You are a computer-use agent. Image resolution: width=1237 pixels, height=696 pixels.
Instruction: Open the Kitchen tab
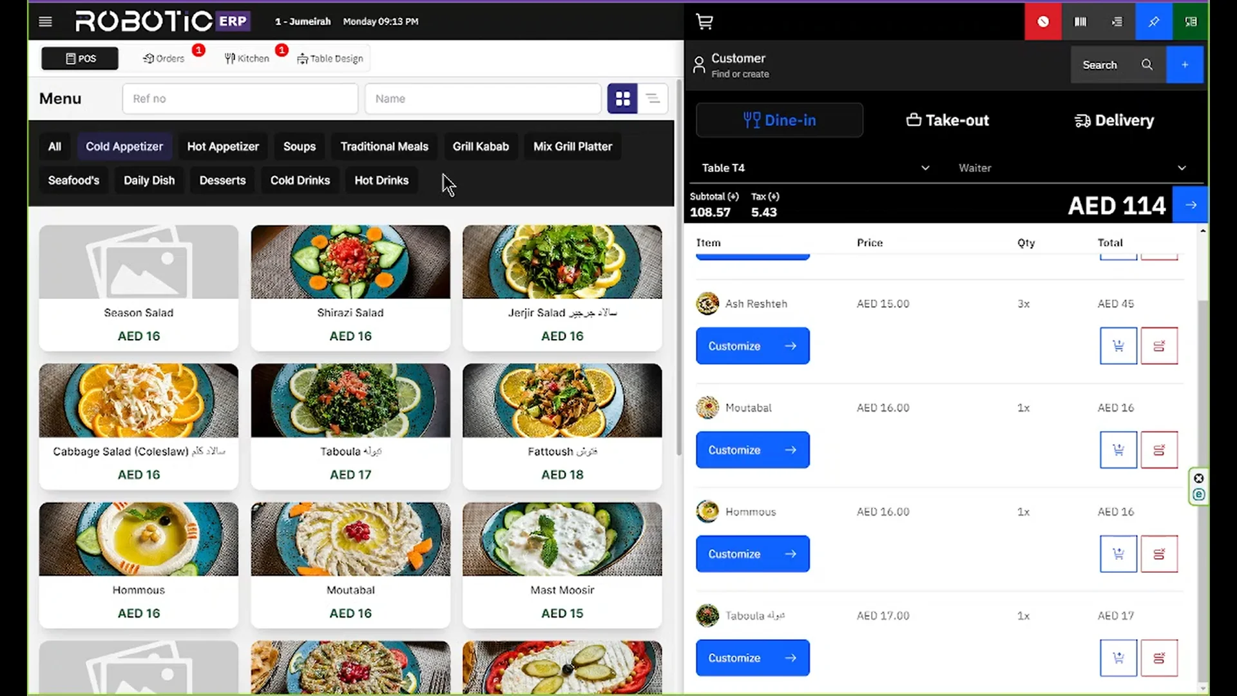(x=247, y=59)
